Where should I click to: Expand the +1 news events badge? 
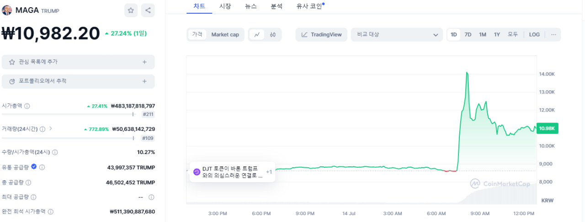tap(269, 172)
